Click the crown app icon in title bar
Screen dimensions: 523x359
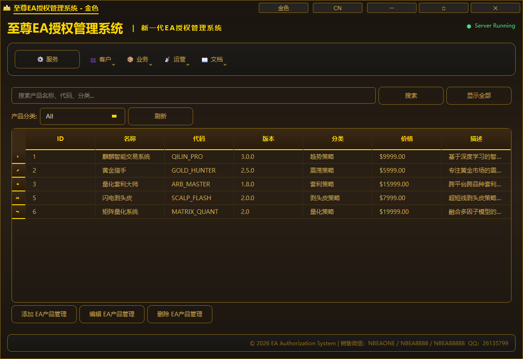pos(7,8)
